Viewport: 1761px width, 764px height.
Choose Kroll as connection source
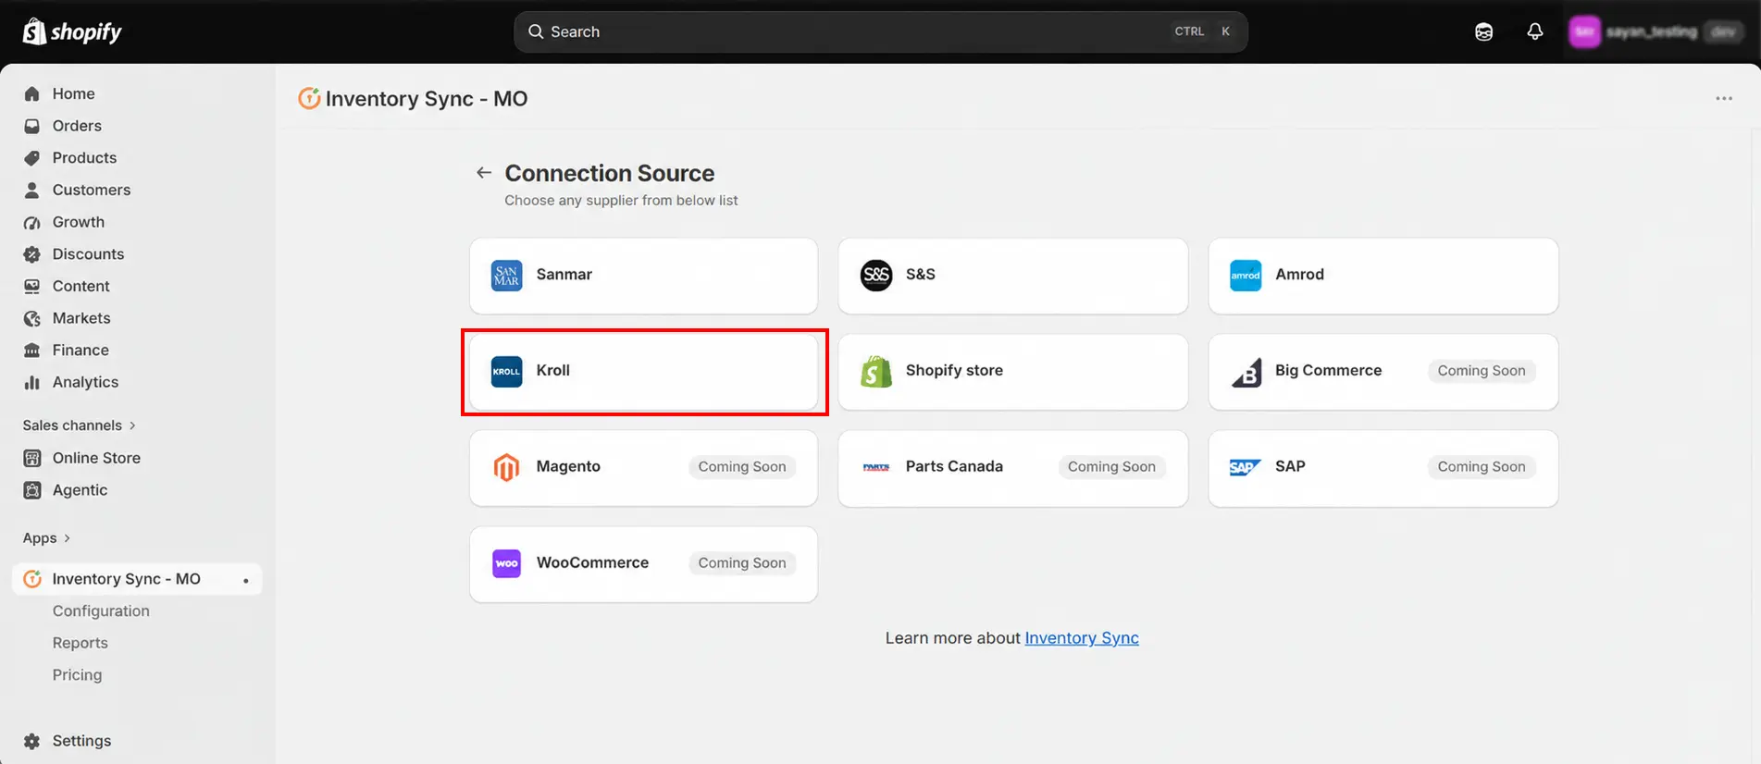pos(643,372)
